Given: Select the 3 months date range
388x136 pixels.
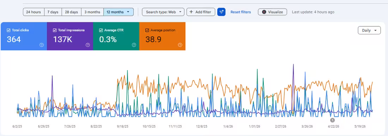Looking at the screenshot, I should point(92,12).
